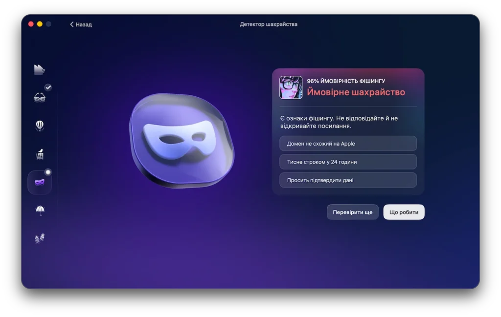Go back with the Назад button
Image resolution: width=501 pixels, height=317 pixels.
pyautogui.click(x=81, y=24)
